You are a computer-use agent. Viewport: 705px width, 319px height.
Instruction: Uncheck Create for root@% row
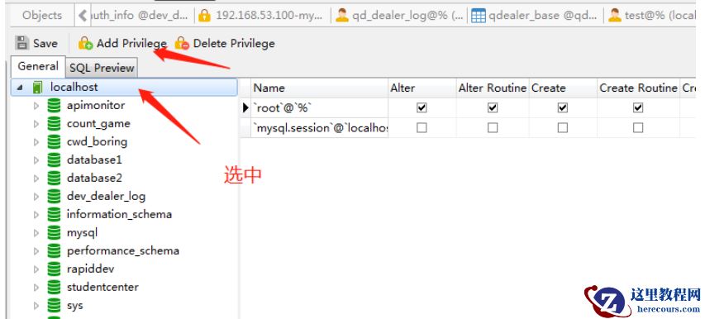point(563,107)
